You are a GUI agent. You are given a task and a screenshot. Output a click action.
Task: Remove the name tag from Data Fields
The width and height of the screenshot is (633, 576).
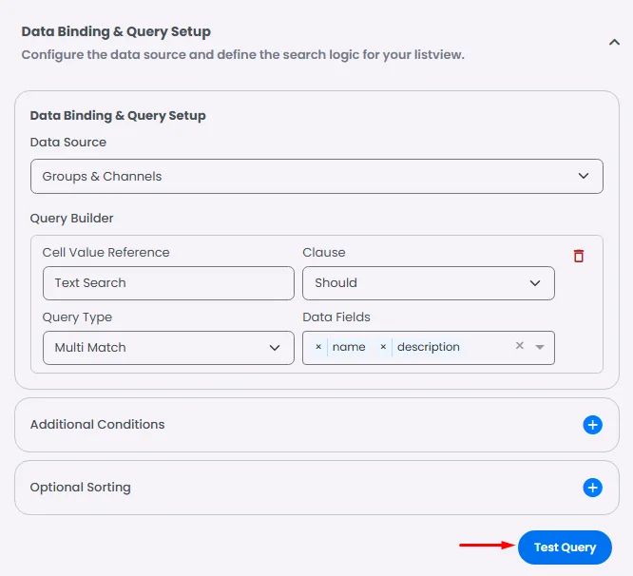pos(318,347)
